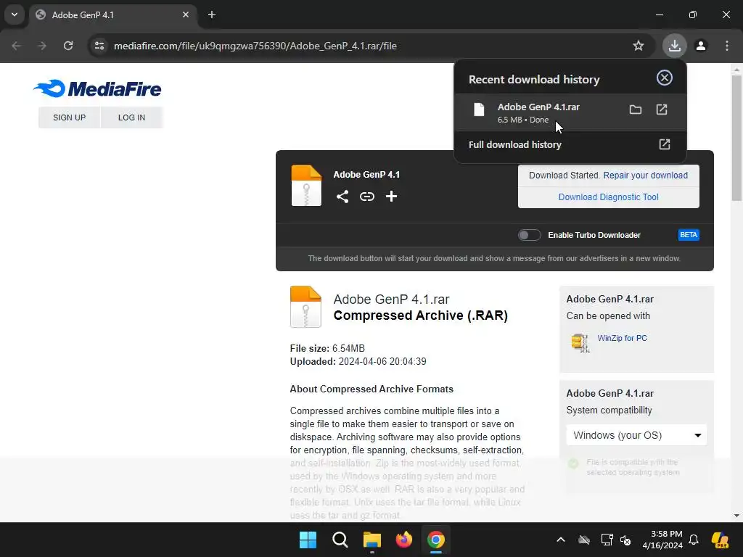View site information icon in address bar
Image resolution: width=743 pixels, height=557 pixels.
99,46
